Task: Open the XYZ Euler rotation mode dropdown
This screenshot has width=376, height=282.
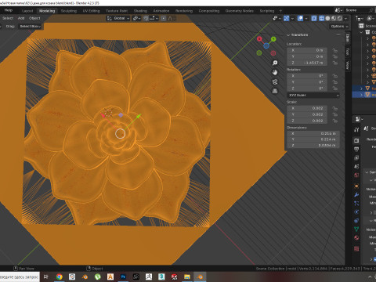Action: pyautogui.click(x=313, y=96)
